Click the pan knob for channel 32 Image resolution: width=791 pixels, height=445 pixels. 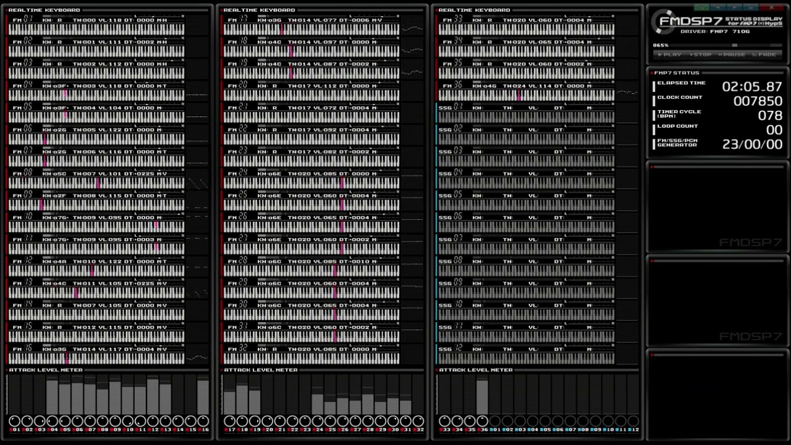click(x=418, y=421)
